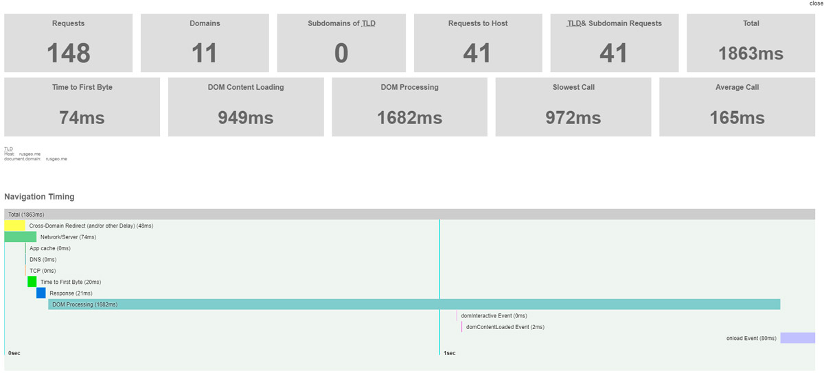Click the TLD abbreviation above Host

[x=8, y=149]
